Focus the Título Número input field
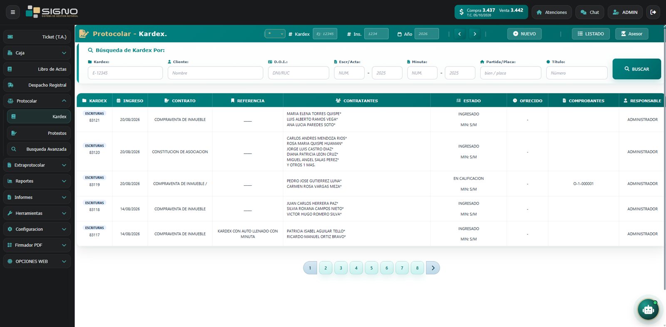The image size is (666, 327). (577, 73)
